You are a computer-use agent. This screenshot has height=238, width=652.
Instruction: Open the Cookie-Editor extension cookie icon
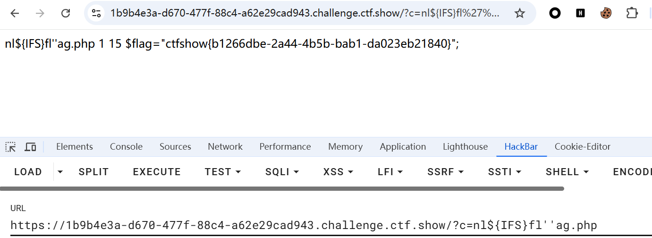pyautogui.click(x=606, y=13)
